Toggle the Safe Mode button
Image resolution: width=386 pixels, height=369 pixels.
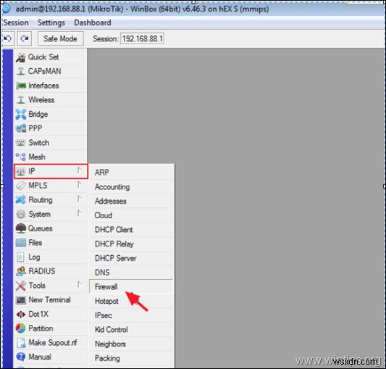pos(60,38)
